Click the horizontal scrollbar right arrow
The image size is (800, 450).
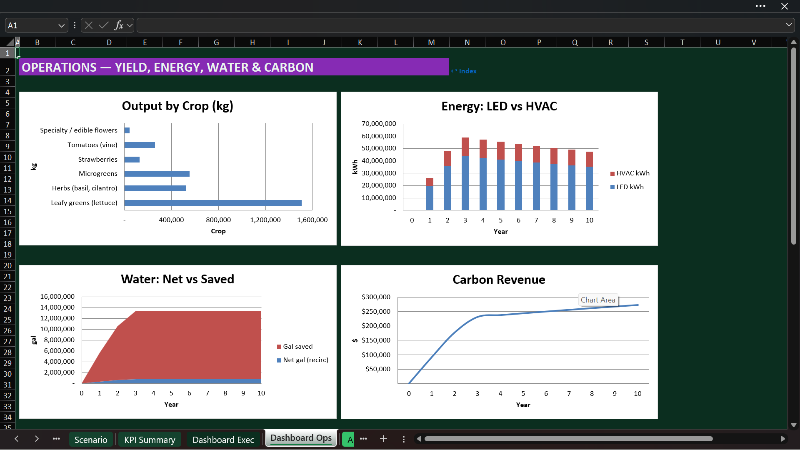click(x=782, y=439)
